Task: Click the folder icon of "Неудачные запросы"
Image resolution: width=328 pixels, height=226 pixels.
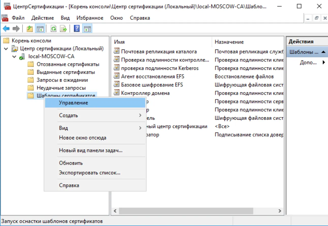Action: coord(31,88)
